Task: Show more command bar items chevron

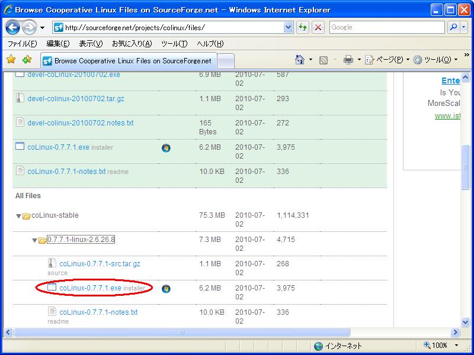Action: click(x=467, y=55)
